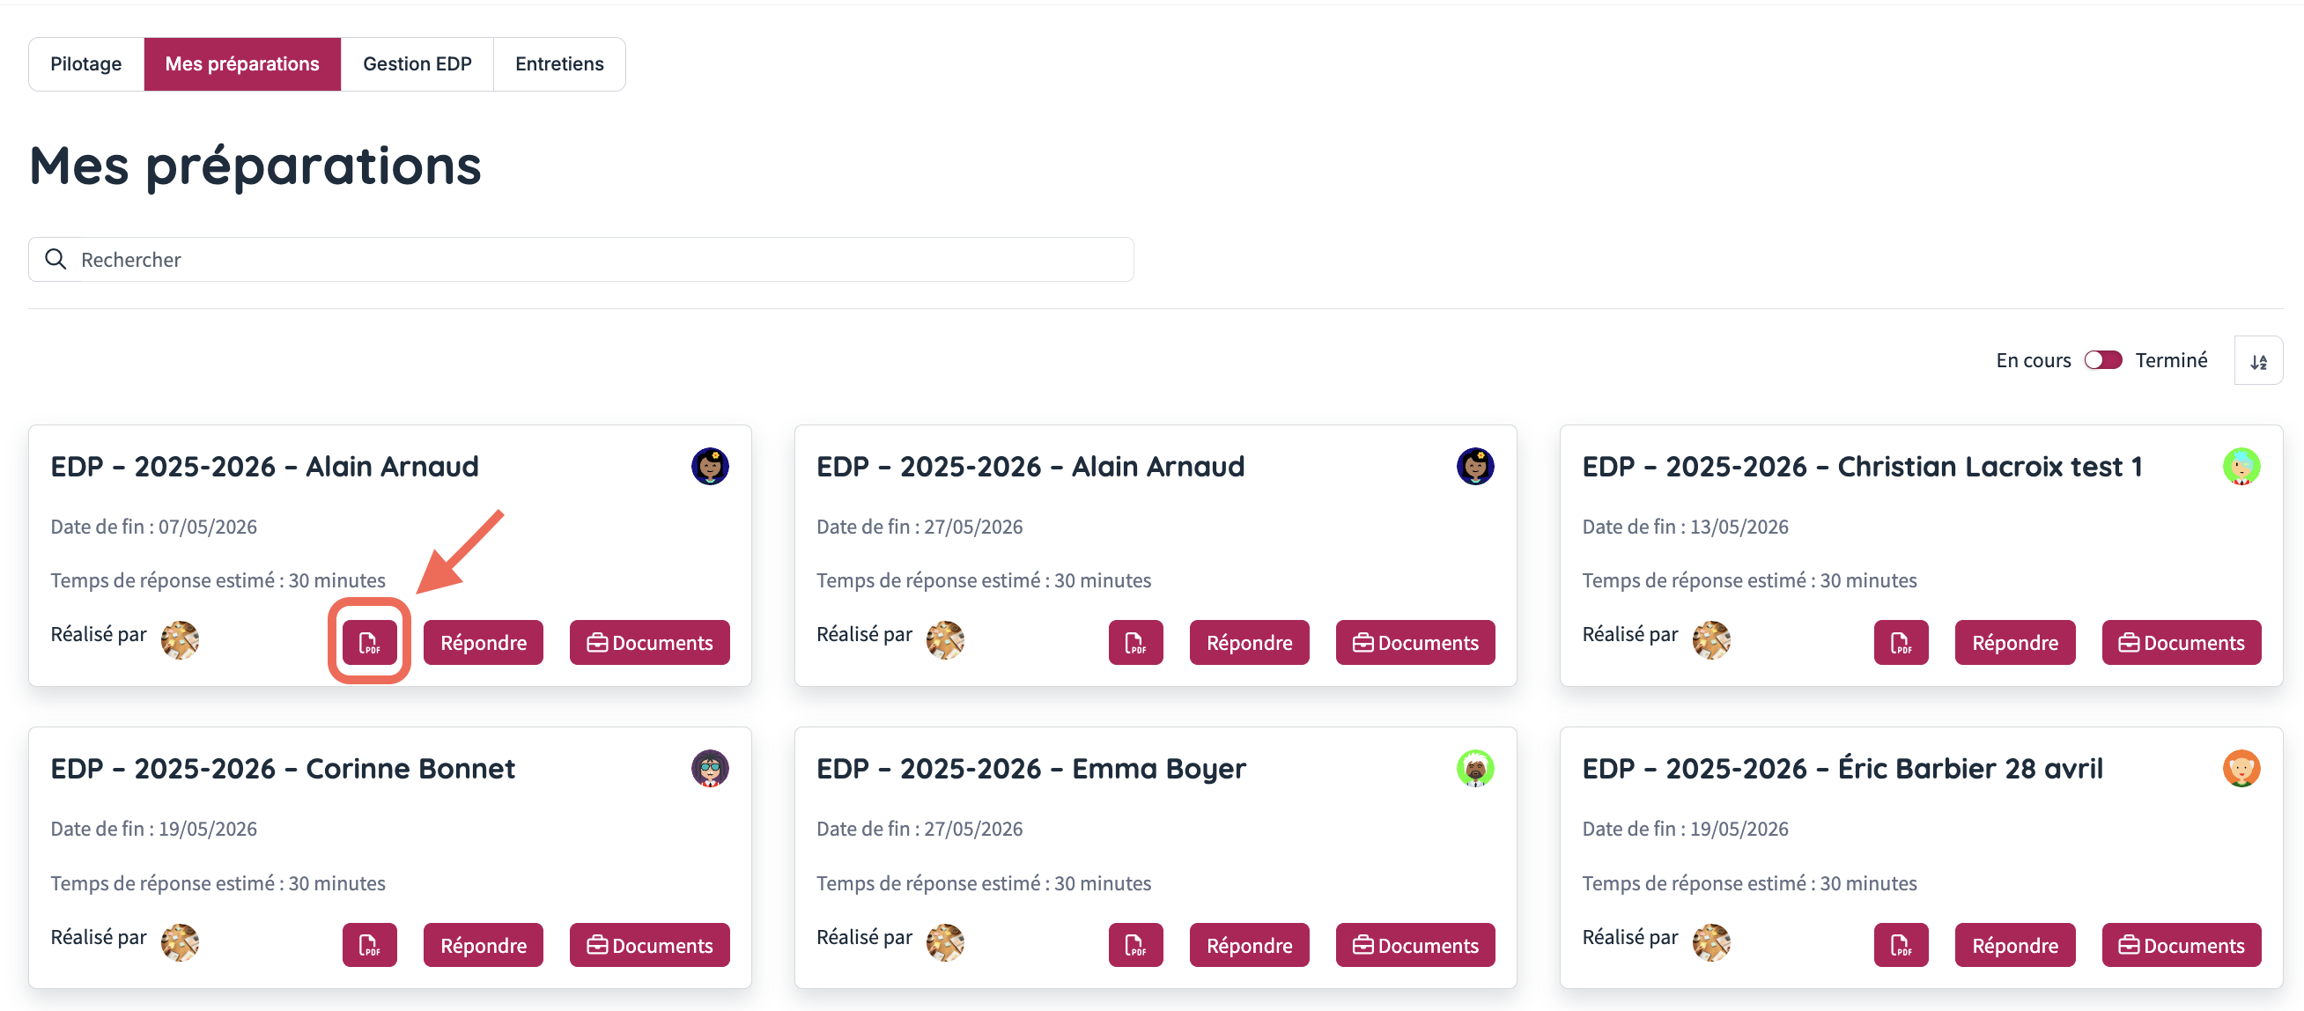This screenshot has width=2304, height=1011.
Task: Open PDF export on Christian Lacroix test 1 card
Action: (x=1901, y=642)
